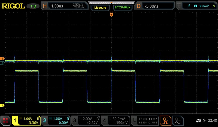Click the orange trigger level T marker on left
Image resolution: width=218 pixels, height=127 pixels.
point(2,58)
